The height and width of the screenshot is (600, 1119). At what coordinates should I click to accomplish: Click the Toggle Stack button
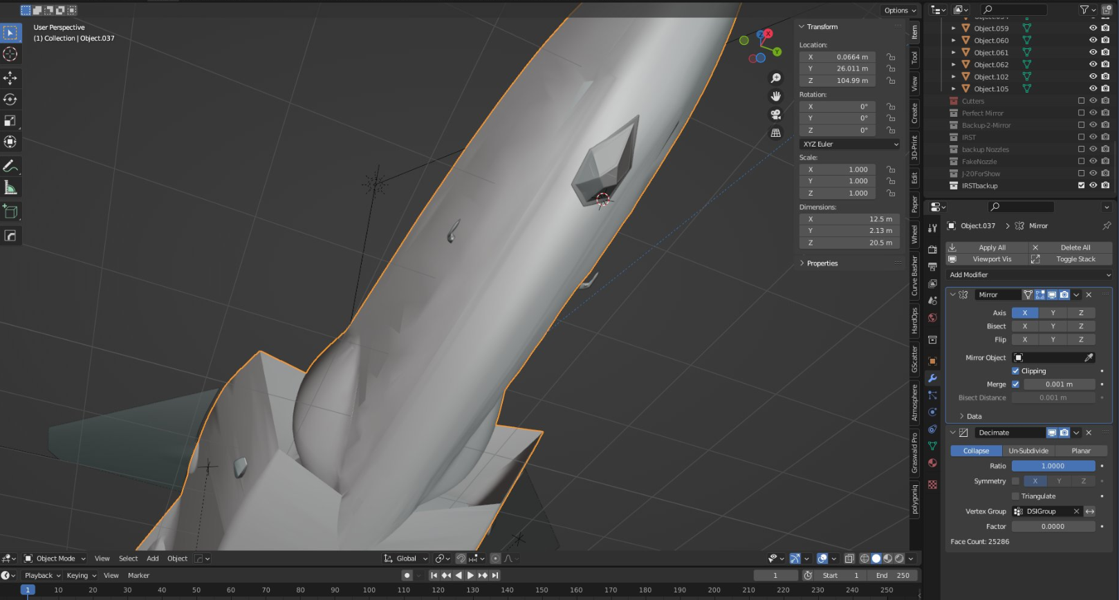1070,259
